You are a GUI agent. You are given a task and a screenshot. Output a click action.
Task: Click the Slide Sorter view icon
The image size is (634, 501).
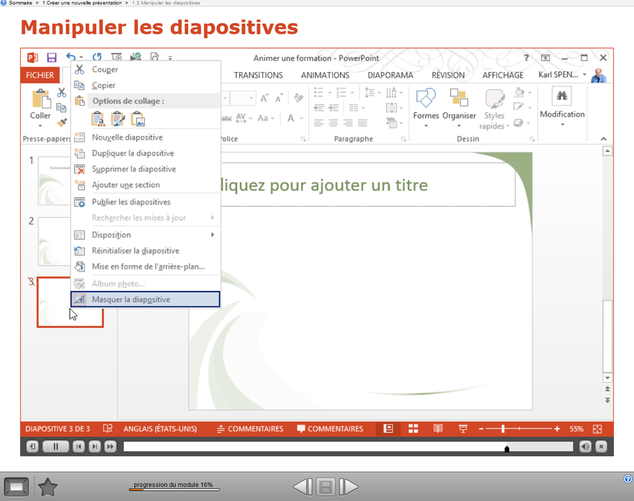413,428
